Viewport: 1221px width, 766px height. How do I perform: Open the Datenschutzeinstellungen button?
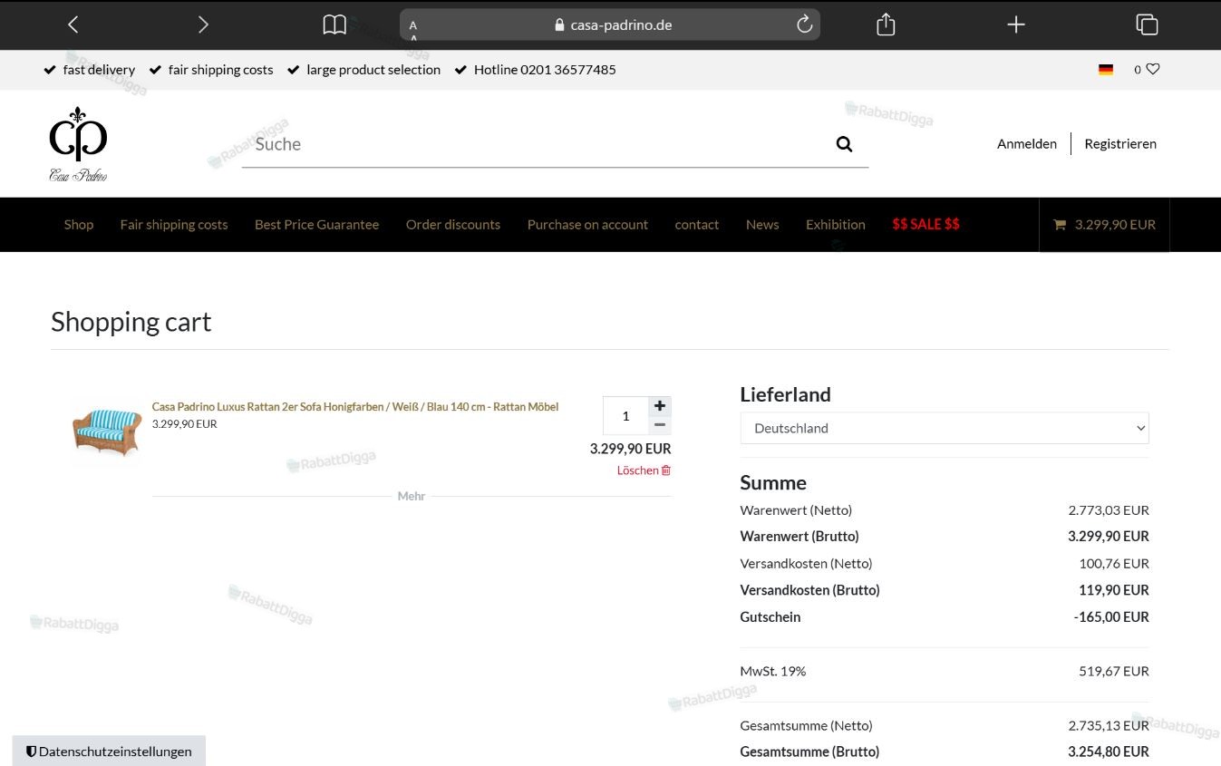[x=109, y=751]
